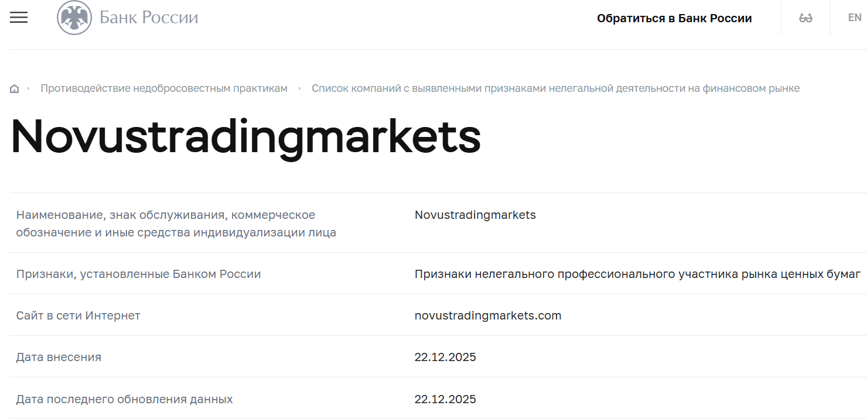Select the last data update date value

[x=445, y=399]
